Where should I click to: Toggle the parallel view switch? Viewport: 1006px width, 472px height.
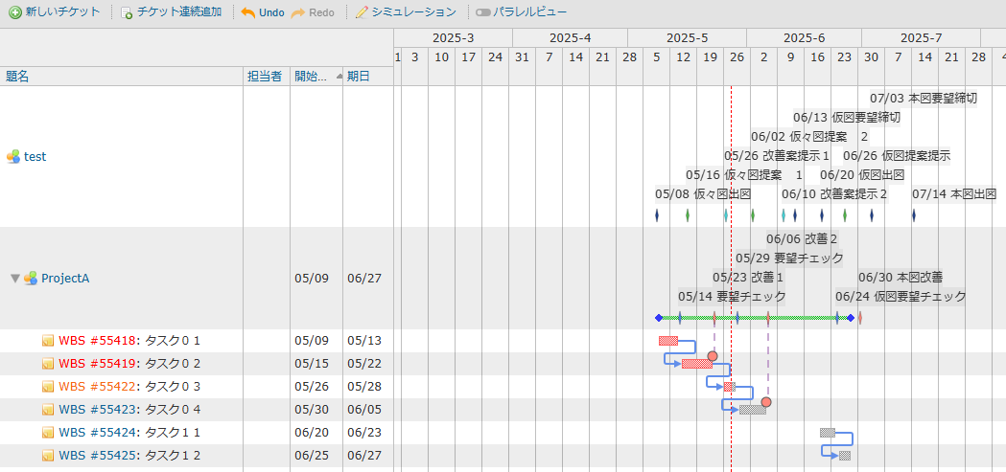[482, 13]
